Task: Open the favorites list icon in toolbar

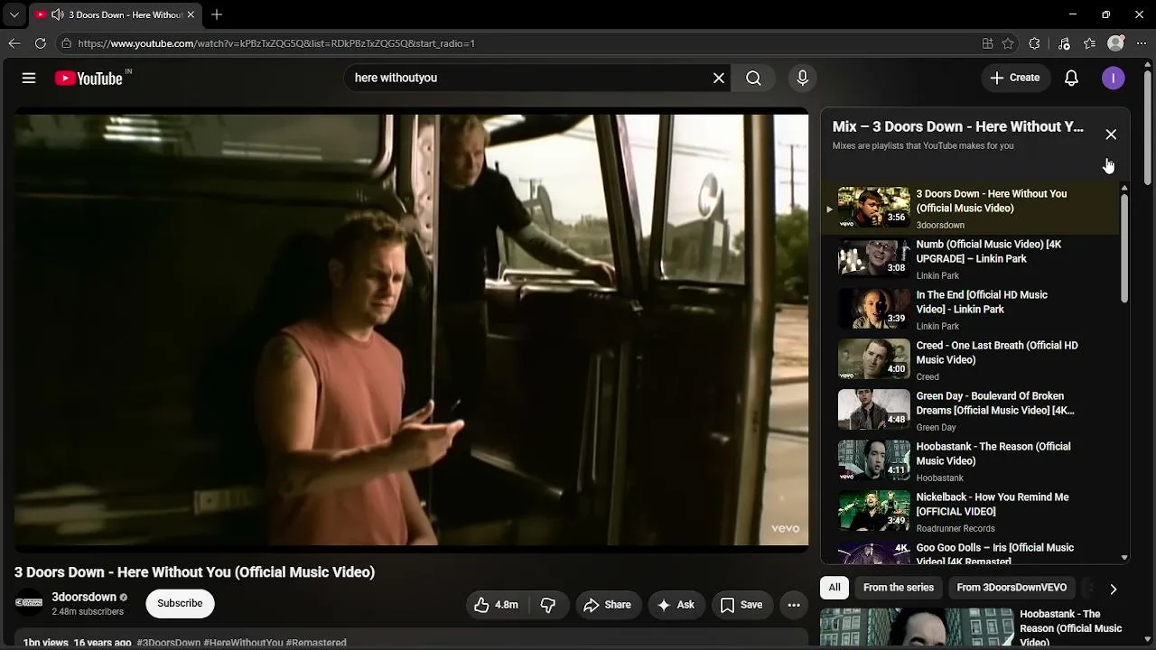Action: coord(1090,43)
